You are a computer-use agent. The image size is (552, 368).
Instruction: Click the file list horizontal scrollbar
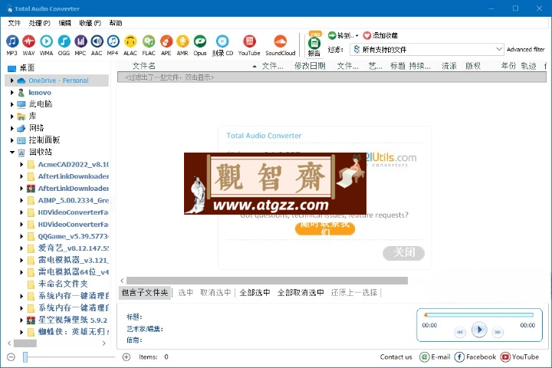(267, 281)
